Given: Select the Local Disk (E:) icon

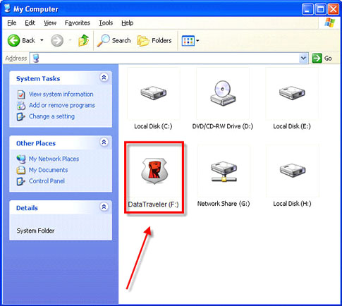Looking at the screenshot, I should pos(292,93).
